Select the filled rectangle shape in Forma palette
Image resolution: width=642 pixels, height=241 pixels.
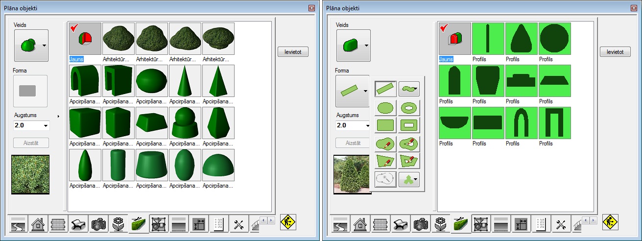(385, 125)
